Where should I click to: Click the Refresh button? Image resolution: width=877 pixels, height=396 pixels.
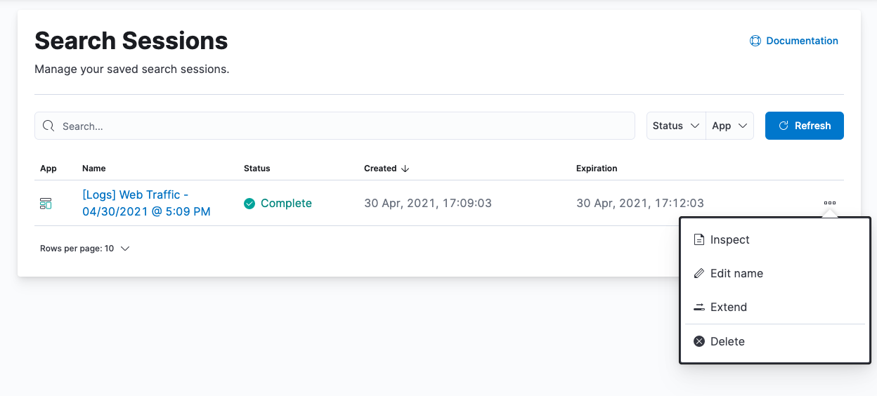(805, 126)
